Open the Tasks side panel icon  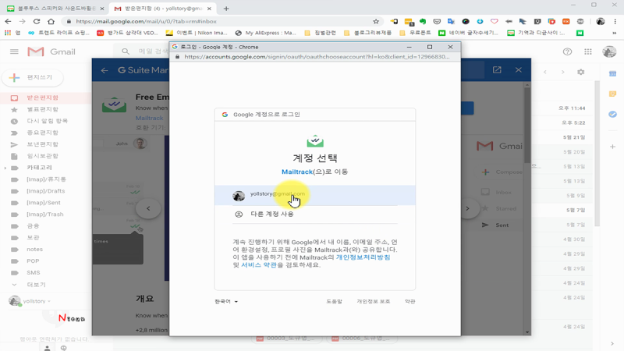point(612,114)
